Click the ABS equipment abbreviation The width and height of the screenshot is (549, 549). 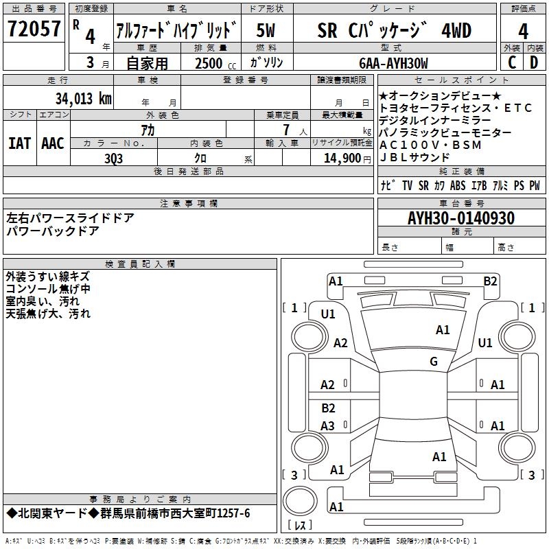pyautogui.click(x=458, y=186)
